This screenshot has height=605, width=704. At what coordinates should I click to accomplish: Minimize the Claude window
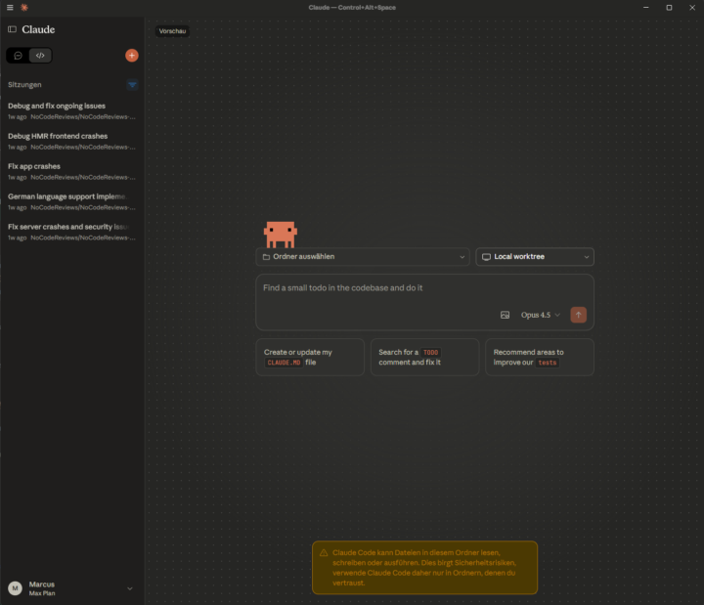[x=645, y=8]
